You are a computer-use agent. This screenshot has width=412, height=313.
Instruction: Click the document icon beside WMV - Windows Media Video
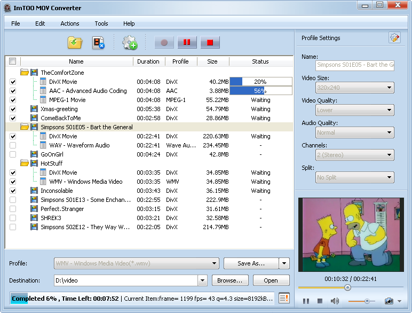(43, 181)
